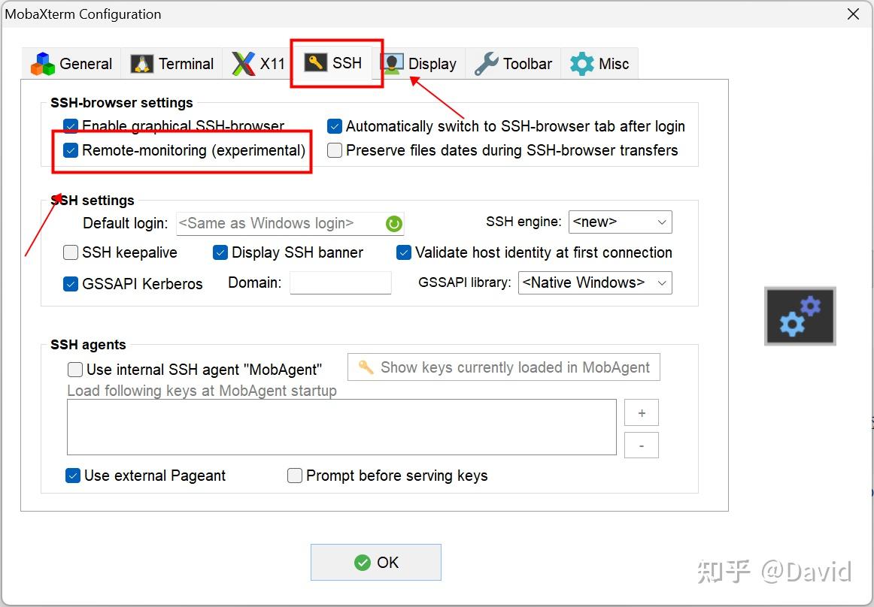Uncheck Display SSH banner
Screen dimensions: 874x607
(220, 252)
